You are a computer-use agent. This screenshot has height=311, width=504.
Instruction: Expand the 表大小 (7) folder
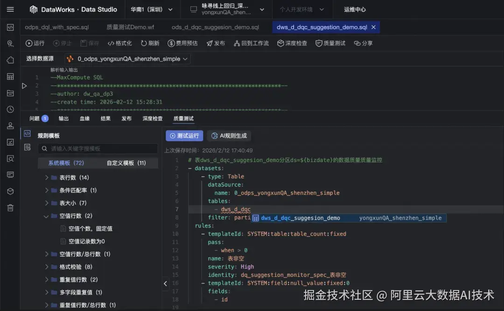47,203
